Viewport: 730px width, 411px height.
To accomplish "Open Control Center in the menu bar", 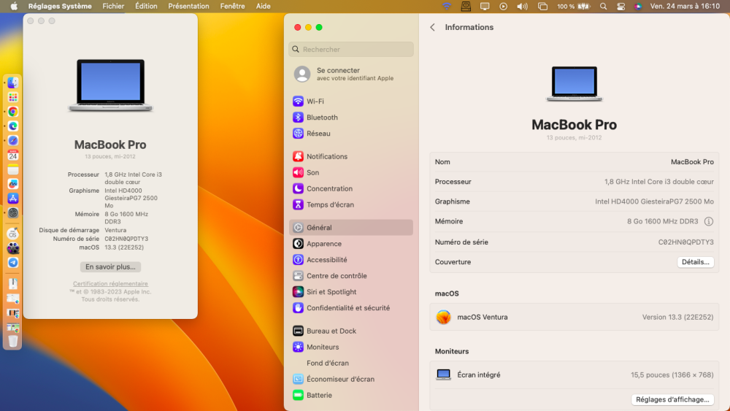I will [620, 6].
